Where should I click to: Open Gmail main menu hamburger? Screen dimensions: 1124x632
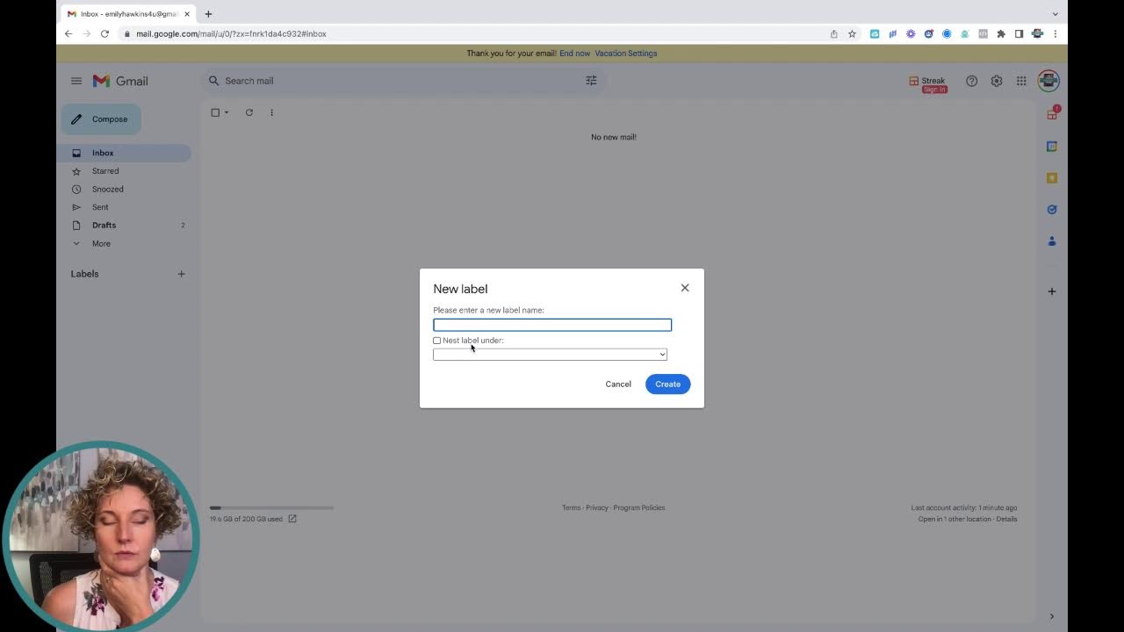point(76,81)
